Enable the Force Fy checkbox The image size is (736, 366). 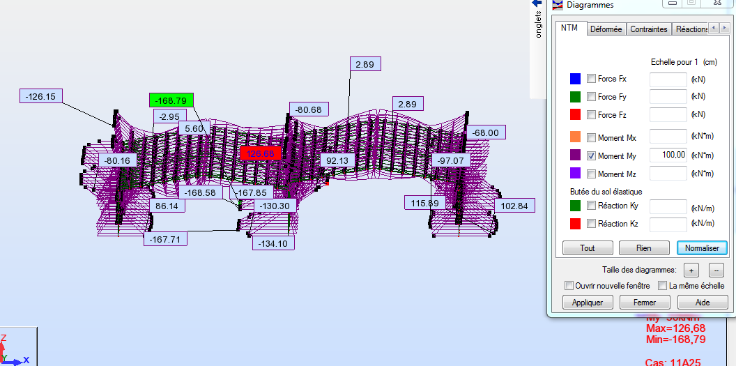tap(592, 97)
